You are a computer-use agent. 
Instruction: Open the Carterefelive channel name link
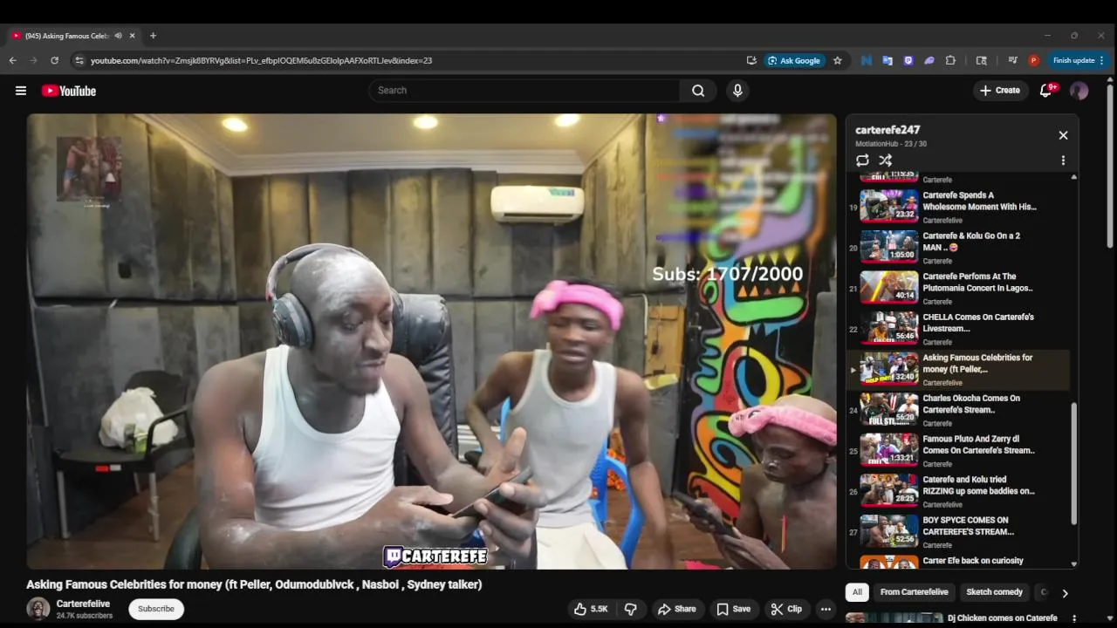point(83,604)
